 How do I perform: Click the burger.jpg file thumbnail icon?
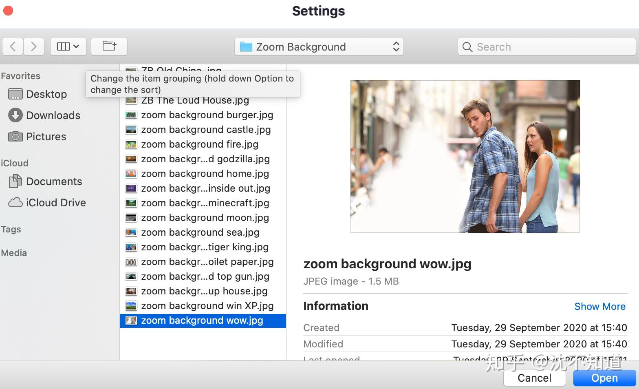click(x=131, y=115)
